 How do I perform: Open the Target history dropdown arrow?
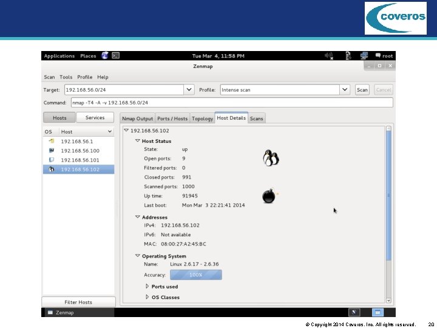point(189,90)
